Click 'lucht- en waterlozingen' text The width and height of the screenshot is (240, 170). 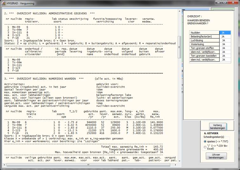(x=115, y=98)
